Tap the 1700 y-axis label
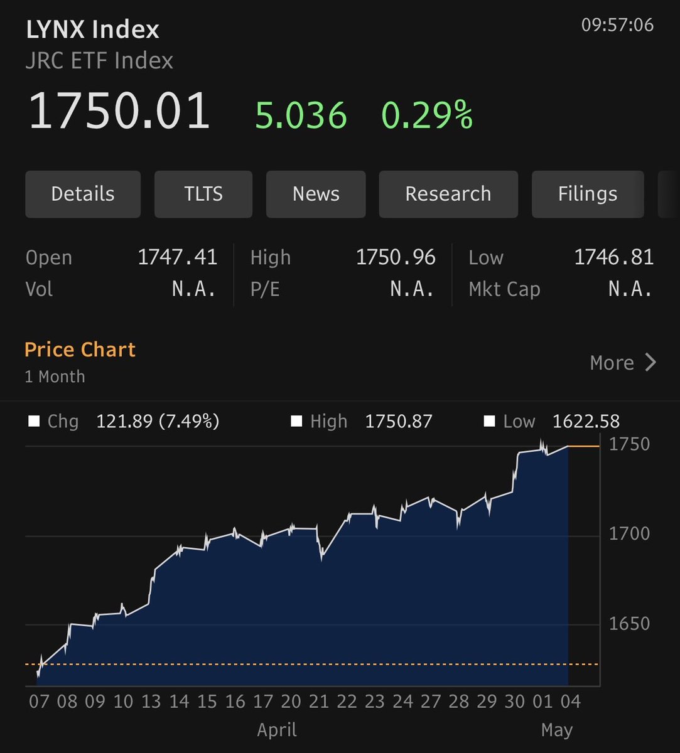The image size is (680, 753). coord(630,534)
